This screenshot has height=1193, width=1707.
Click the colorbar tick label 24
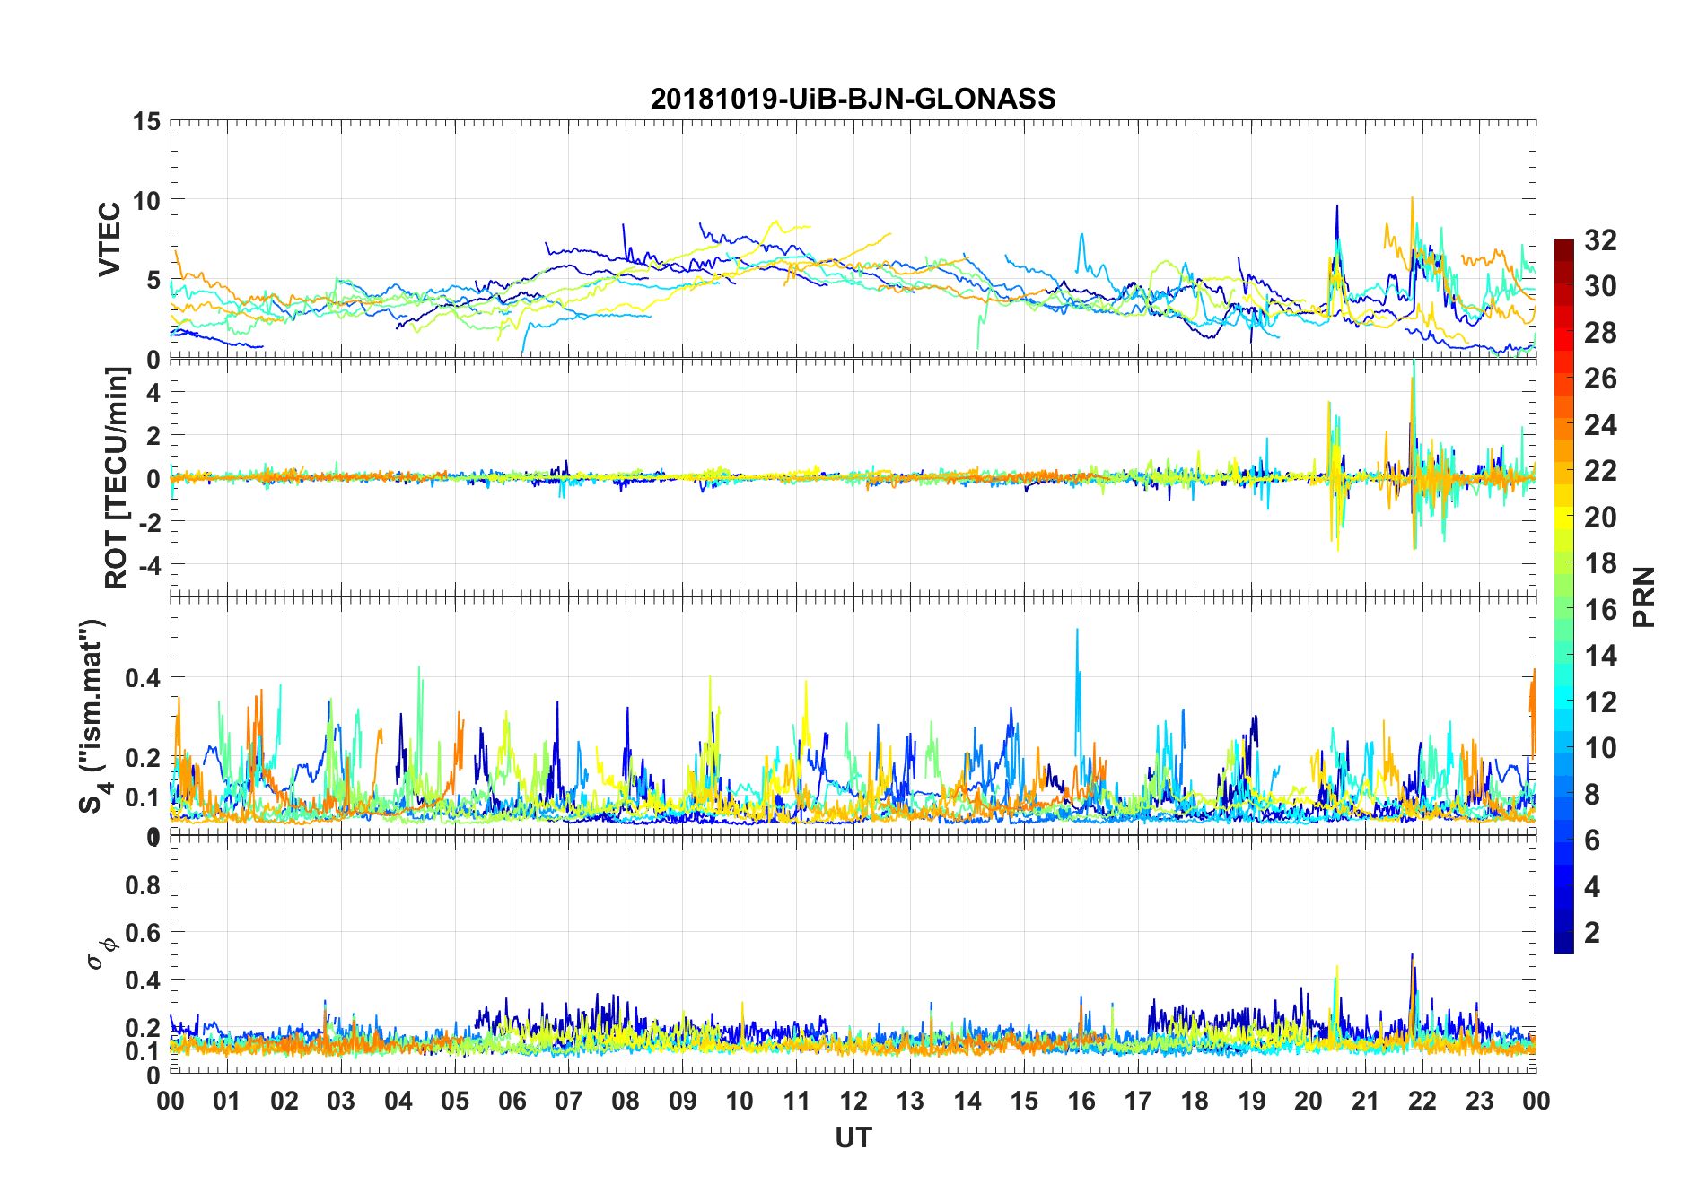pos(1600,424)
